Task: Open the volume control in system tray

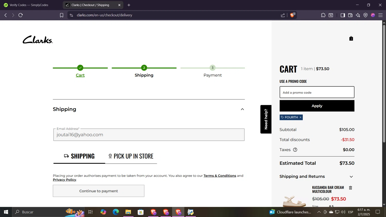Action: 343,212
